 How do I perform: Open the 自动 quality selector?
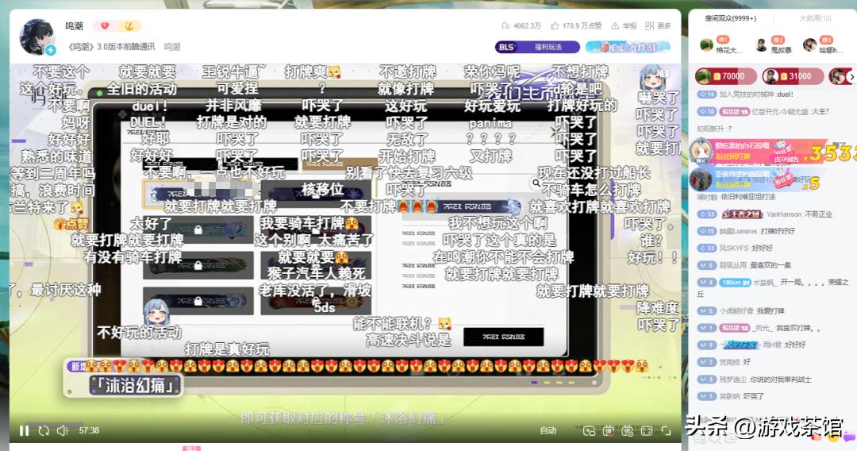coord(548,431)
